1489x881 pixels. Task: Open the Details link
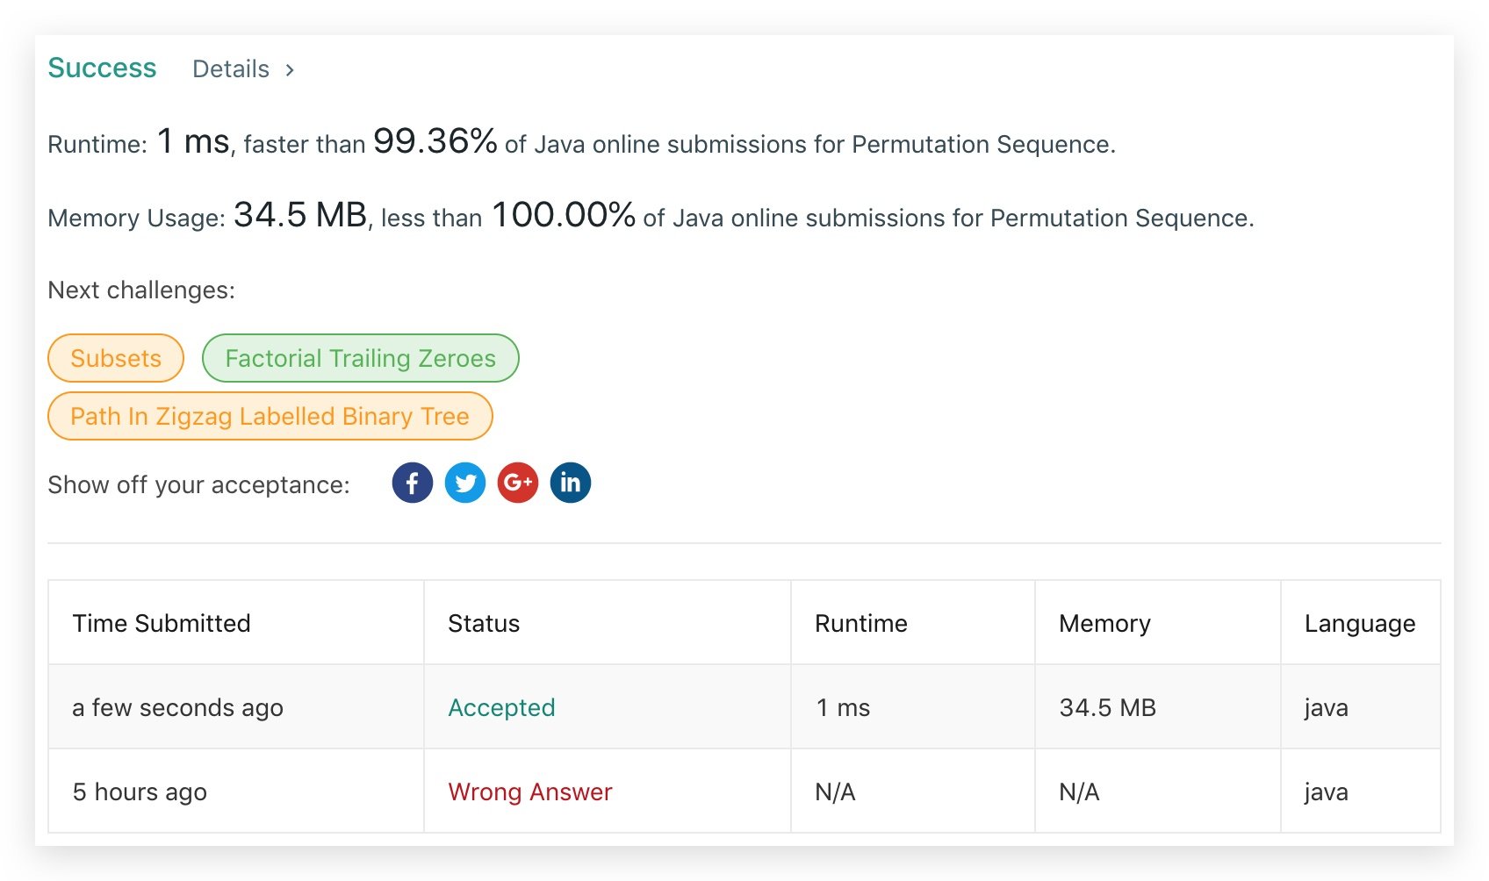(231, 69)
